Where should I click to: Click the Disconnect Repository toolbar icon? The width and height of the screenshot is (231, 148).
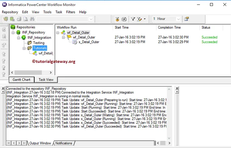pos(12,19)
